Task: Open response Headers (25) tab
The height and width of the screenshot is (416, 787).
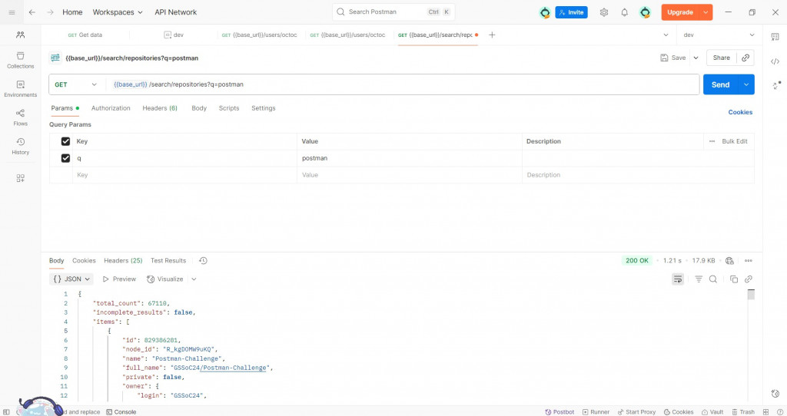Action: pos(123,261)
